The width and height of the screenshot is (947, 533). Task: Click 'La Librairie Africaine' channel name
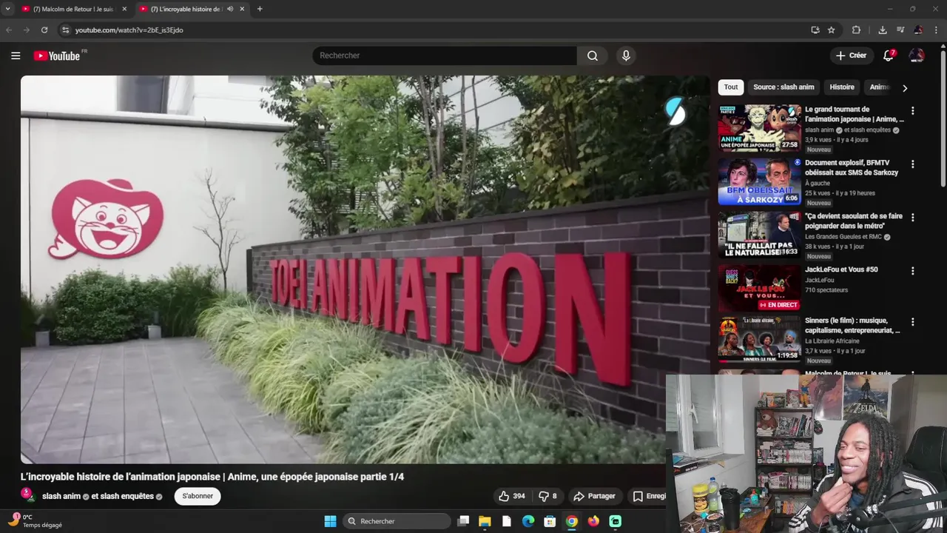832,341
